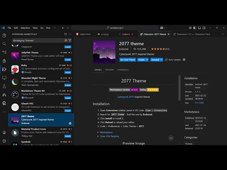Image resolution: width=227 pixels, height=170 pixels.
Task: Click the Set Color Theme button
Action: [127, 59]
